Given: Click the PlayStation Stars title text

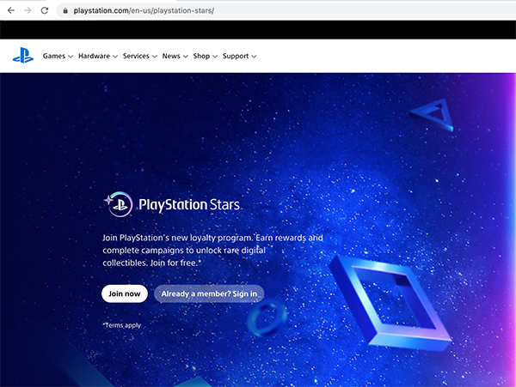Looking at the screenshot, I should coord(189,205).
